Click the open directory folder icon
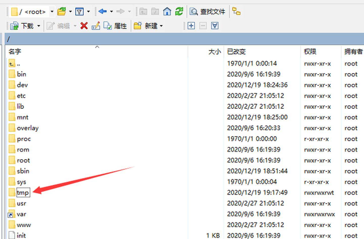The height and width of the screenshot is (239, 364). click(x=61, y=11)
